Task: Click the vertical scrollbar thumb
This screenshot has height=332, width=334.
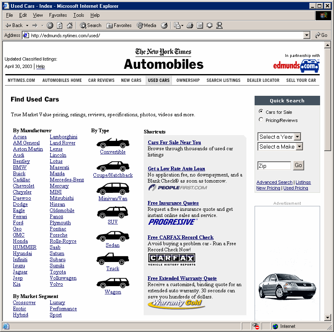Action: pos(327,100)
